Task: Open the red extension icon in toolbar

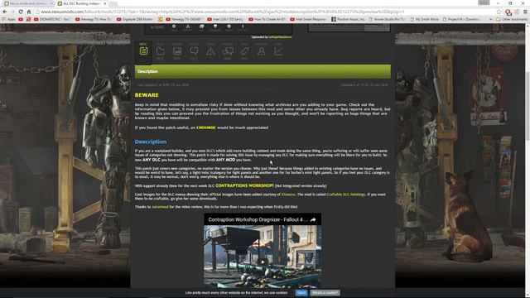Action: click(508, 12)
